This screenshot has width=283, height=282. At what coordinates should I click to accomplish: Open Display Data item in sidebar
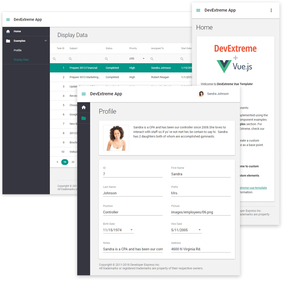point(26,60)
